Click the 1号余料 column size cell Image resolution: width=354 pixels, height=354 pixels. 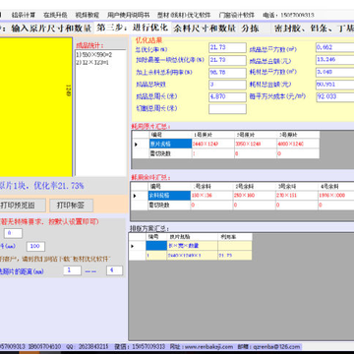[x=211, y=196]
